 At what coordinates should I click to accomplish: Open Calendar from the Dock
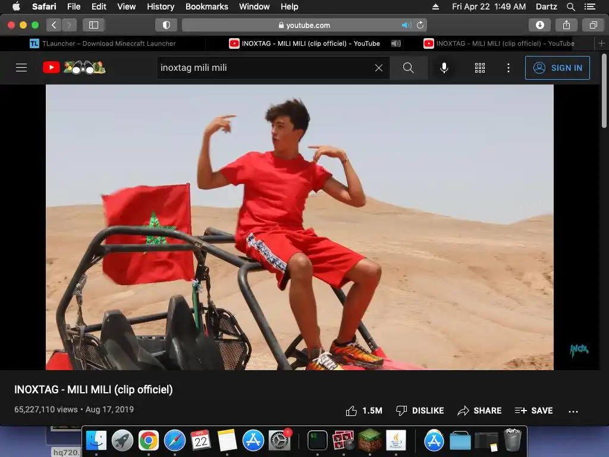point(201,440)
